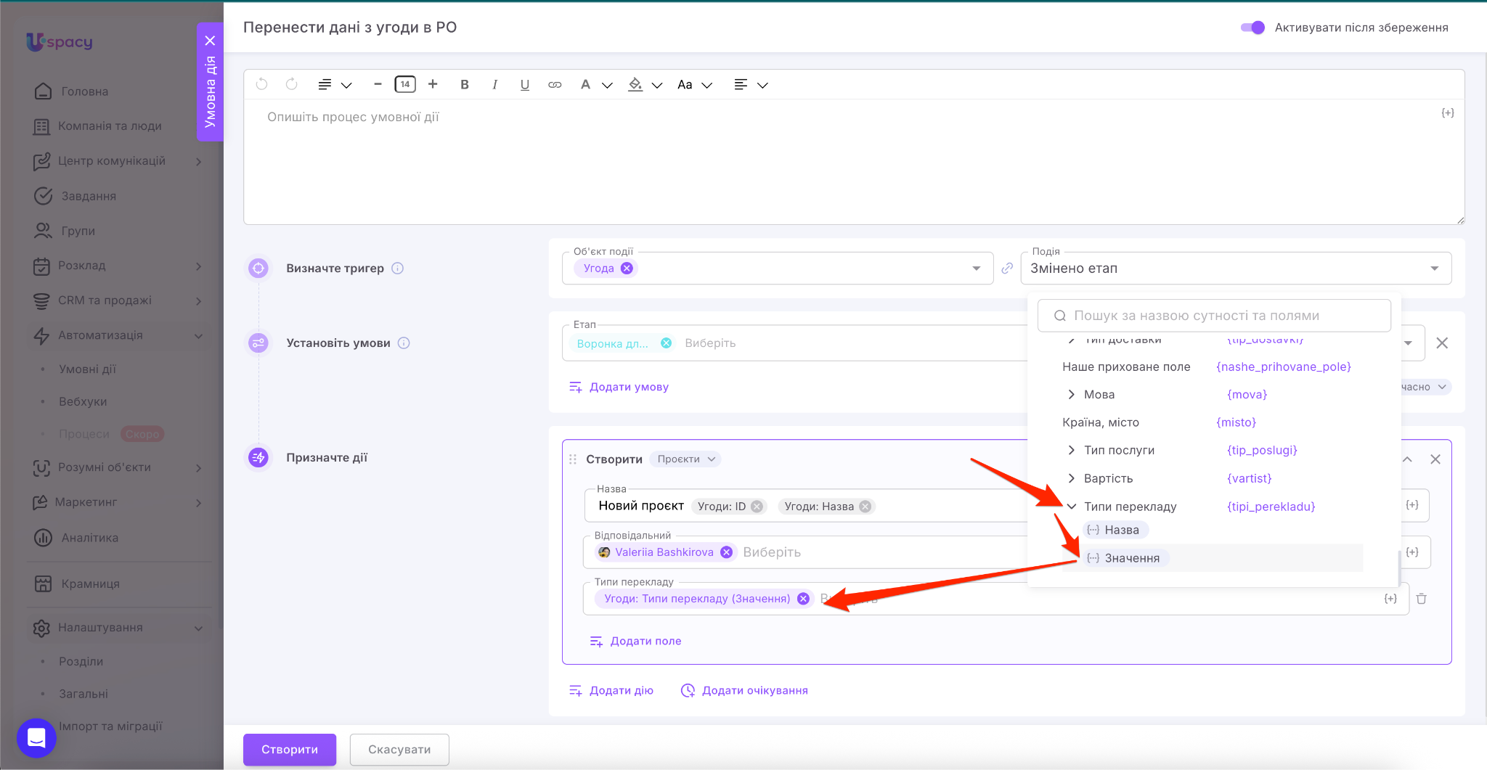This screenshot has height=770, width=1487.
Task: Open the chat support bubble icon
Action: [x=36, y=737]
